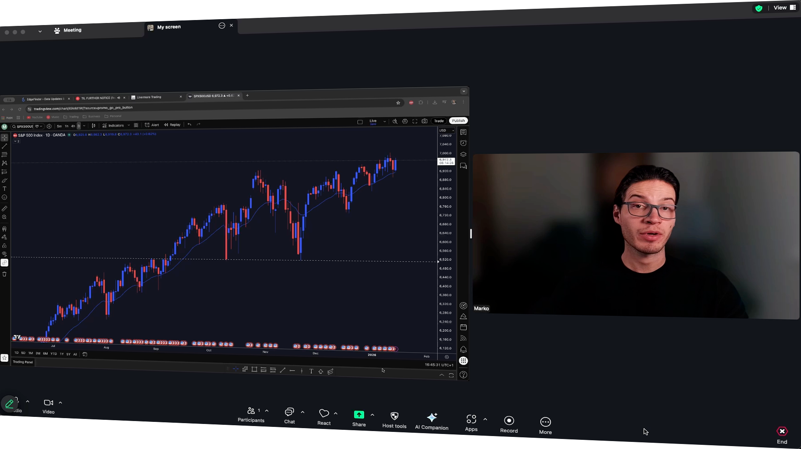Screen dimensions: 801x449
Task: Toggle Zoom Video camera
Action: [48, 406]
